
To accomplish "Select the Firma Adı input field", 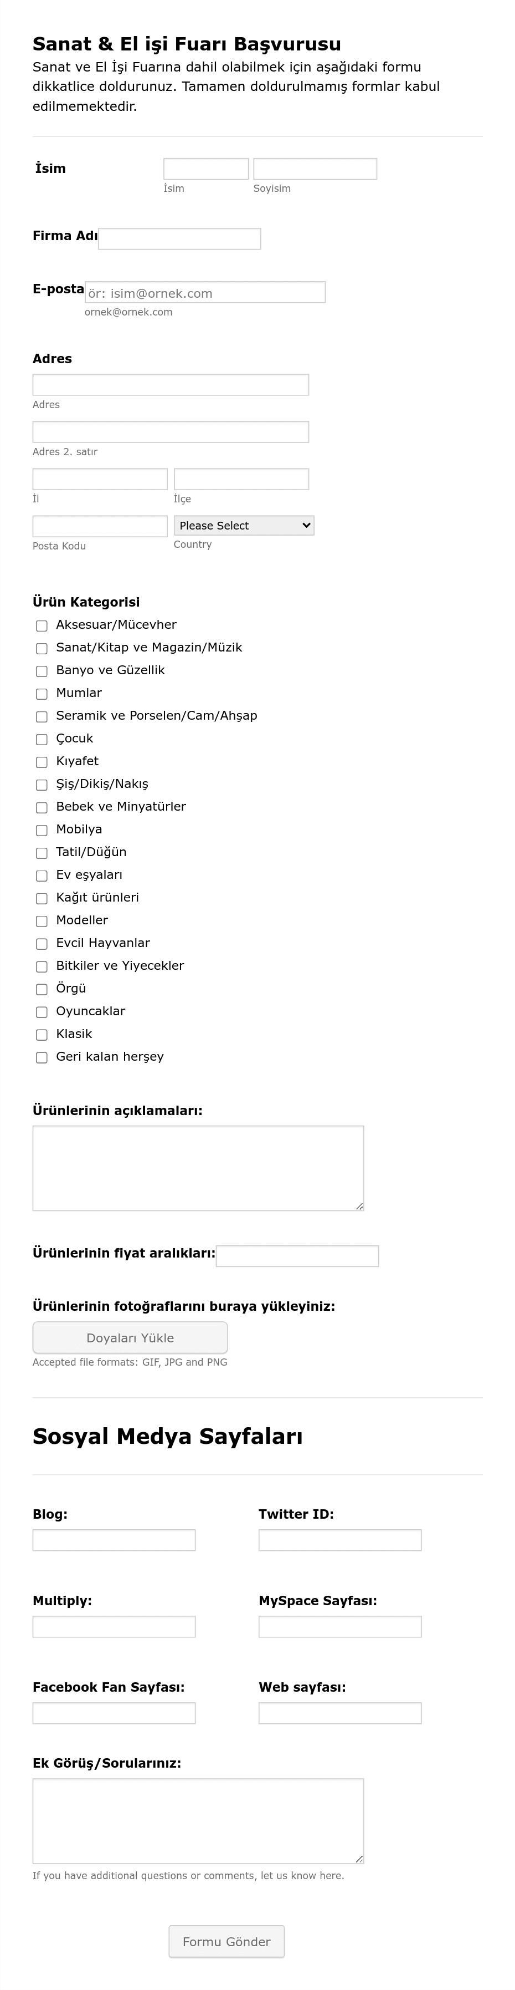I will [179, 239].
